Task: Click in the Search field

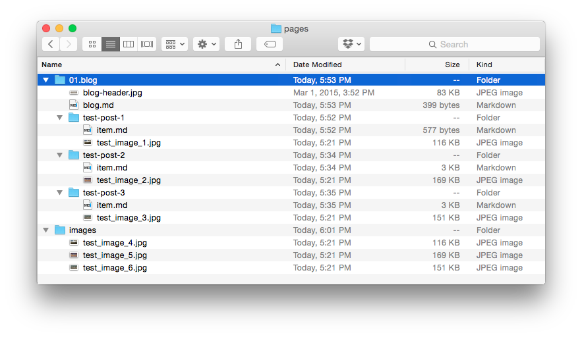Action: coord(455,44)
